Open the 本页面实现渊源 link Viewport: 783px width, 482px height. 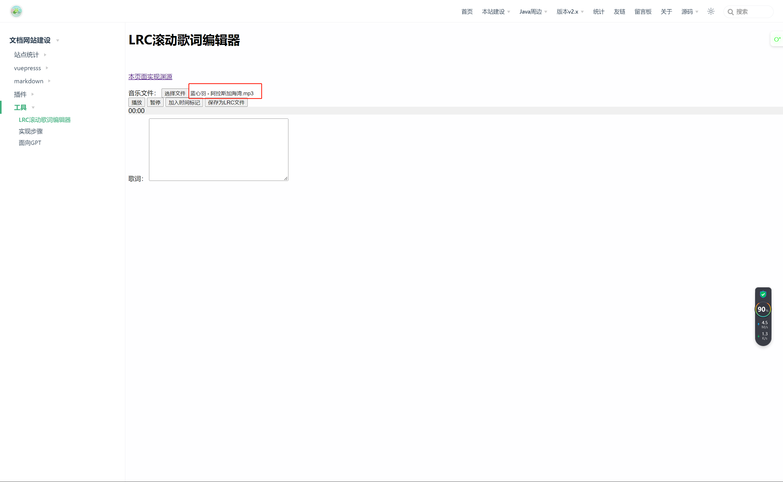tap(150, 77)
